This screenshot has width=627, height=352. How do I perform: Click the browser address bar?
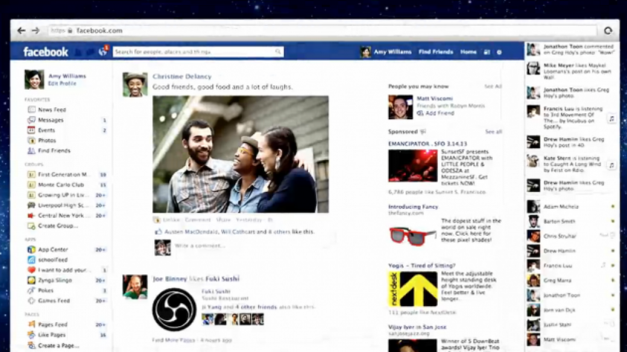pyautogui.click(x=323, y=30)
